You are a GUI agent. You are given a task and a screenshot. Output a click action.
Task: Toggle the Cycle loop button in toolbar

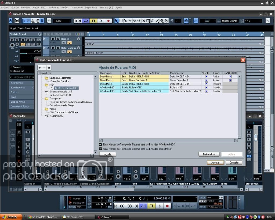click(86, 21)
